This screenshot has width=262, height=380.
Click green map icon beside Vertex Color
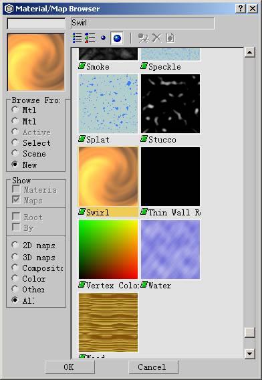click(x=82, y=285)
